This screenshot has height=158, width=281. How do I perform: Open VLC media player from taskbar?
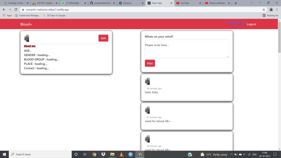pyautogui.click(x=121, y=154)
